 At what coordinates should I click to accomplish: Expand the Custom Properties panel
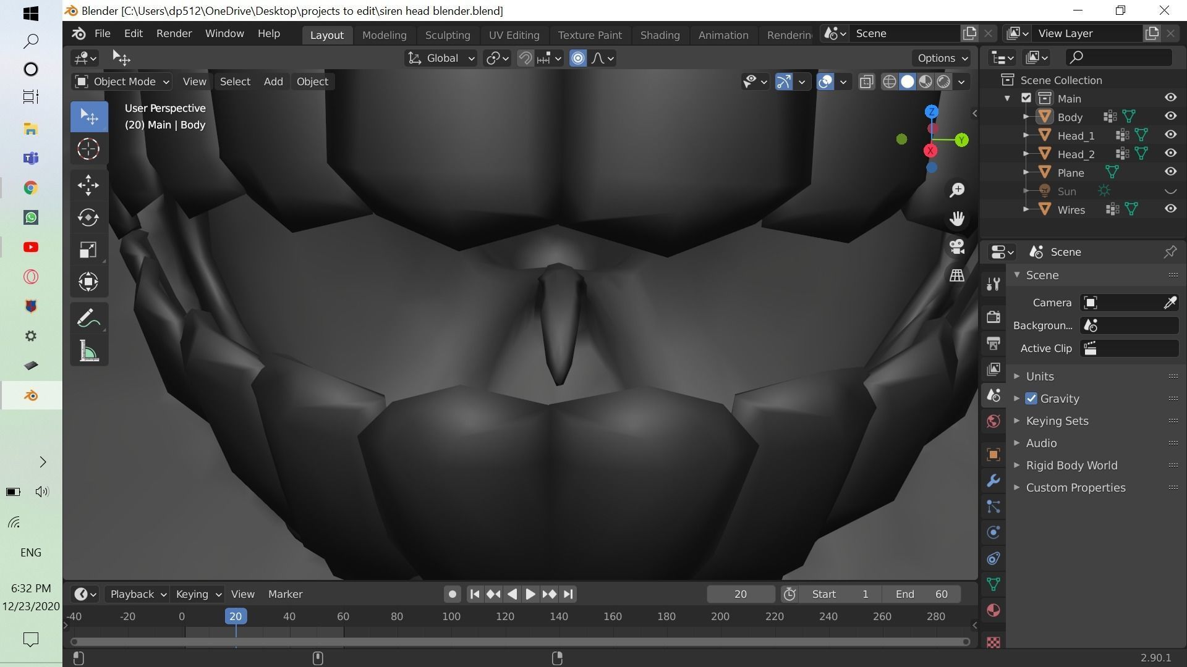pos(1075,487)
